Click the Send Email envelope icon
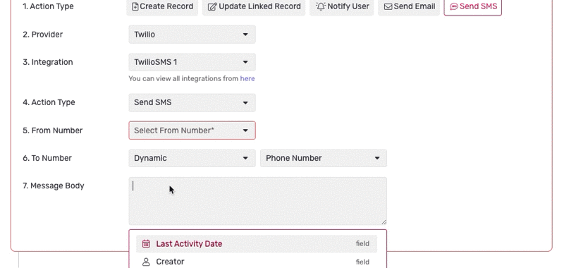Screen dimensions: 564x268 click(x=388, y=6)
